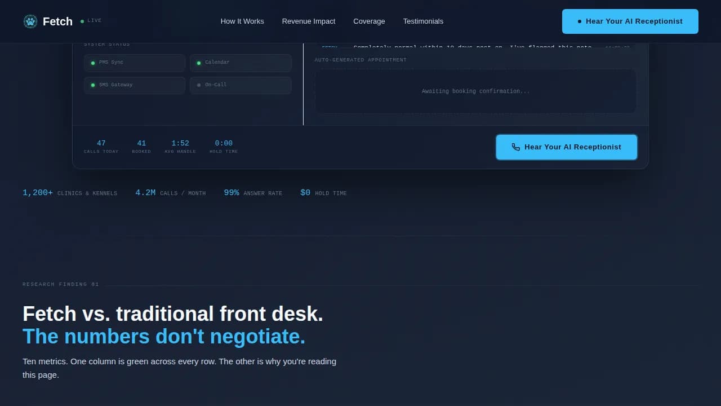Click the header Hear Your AI Receptionist button
Screen dimensions: 721x406
pyautogui.click(x=630, y=21)
